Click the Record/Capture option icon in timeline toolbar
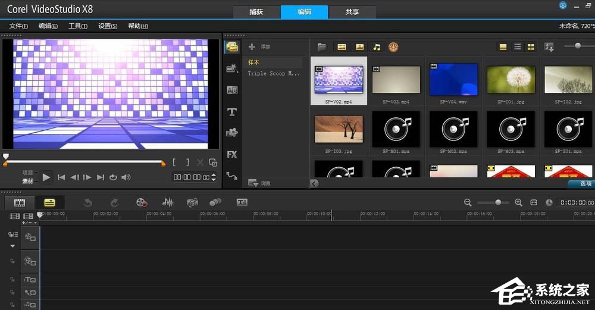 [142, 203]
